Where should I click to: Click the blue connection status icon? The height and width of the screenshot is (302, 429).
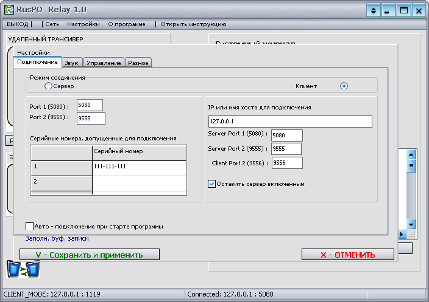point(23,269)
